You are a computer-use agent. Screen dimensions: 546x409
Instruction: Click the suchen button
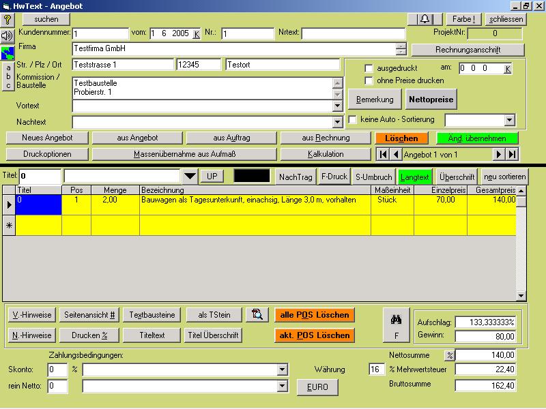click(x=46, y=19)
